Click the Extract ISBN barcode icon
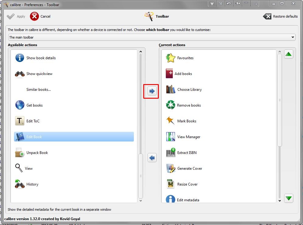 click(171, 152)
